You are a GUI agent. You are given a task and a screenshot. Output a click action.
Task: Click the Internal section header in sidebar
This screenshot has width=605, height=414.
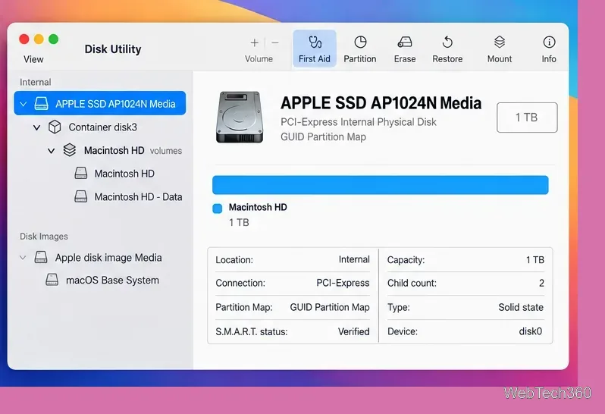click(35, 82)
